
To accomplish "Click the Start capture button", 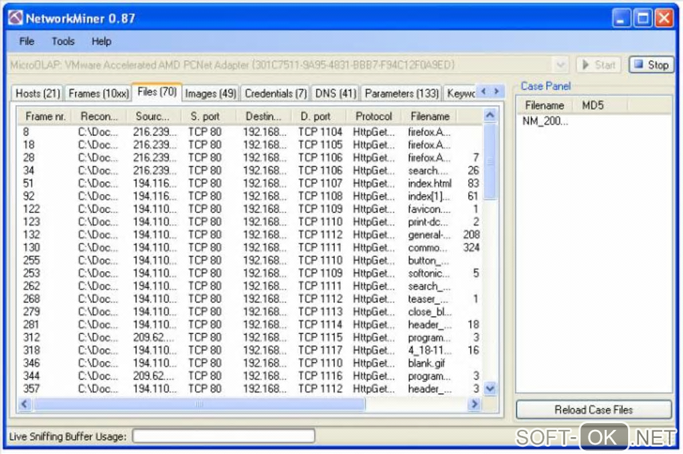I will pos(599,65).
